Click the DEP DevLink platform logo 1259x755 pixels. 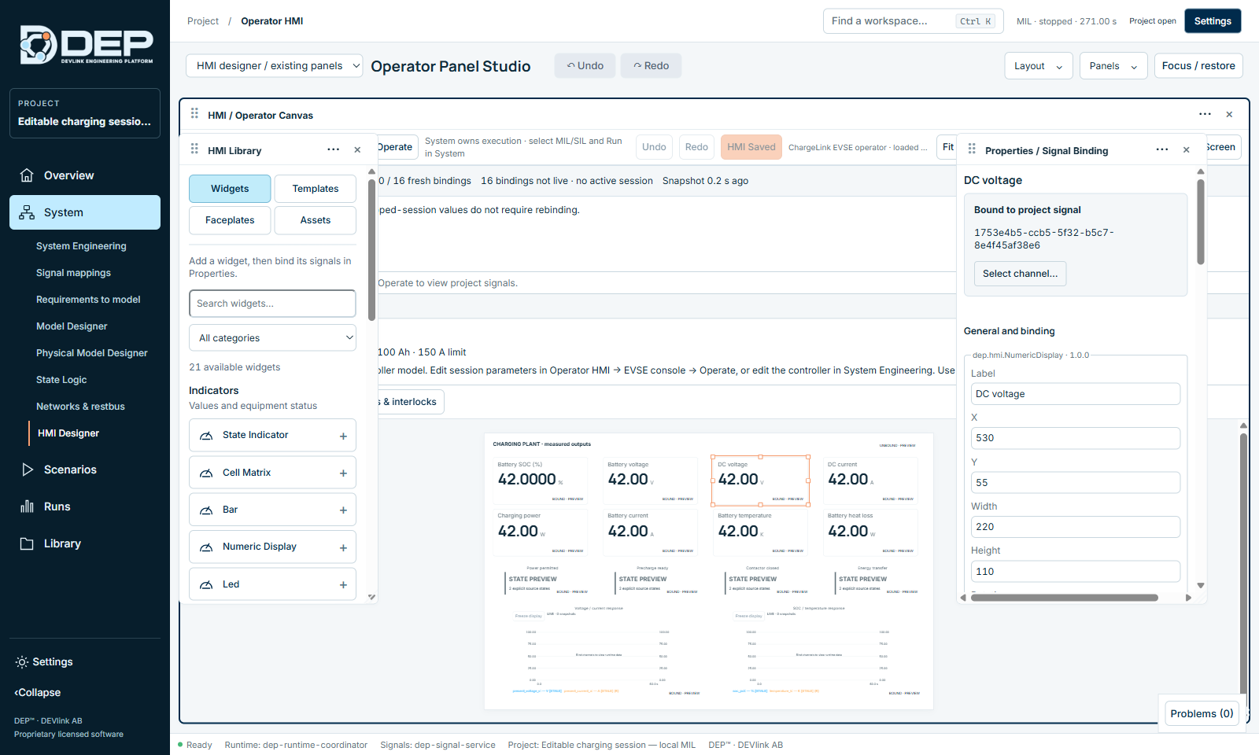click(86, 45)
